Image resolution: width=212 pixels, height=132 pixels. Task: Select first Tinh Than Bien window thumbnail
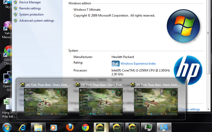(46, 100)
